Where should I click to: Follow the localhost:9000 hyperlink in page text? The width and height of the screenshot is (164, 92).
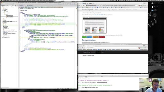[99, 15]
